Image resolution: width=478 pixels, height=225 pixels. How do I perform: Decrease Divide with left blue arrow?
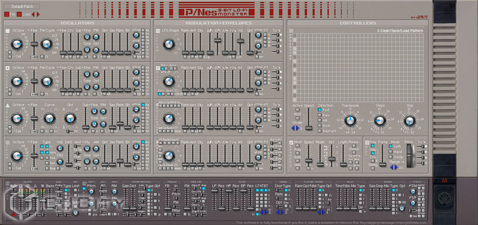[293, 128]
